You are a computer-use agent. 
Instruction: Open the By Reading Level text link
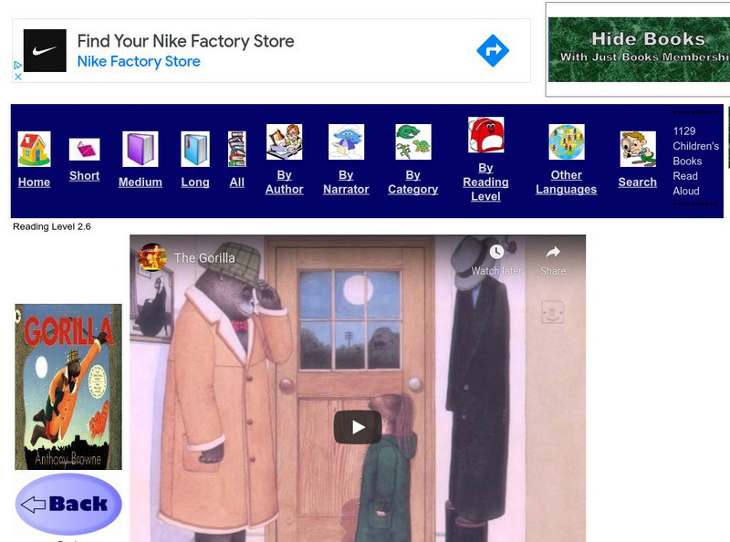[485, 182]
